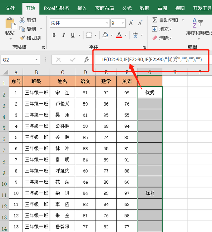Screen dimensions: 212x232
Task: Click the Cut (剪切) scissors icon
Action: click(22, 20)
